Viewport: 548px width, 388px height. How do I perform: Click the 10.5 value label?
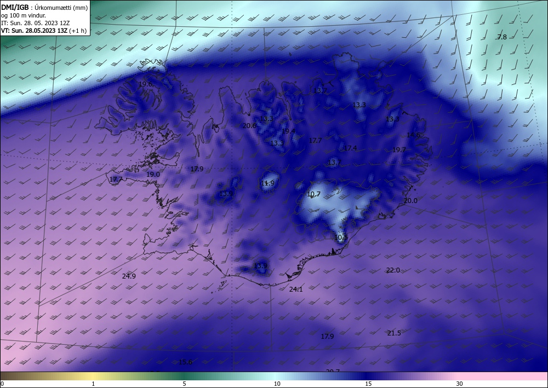point(341,238)
